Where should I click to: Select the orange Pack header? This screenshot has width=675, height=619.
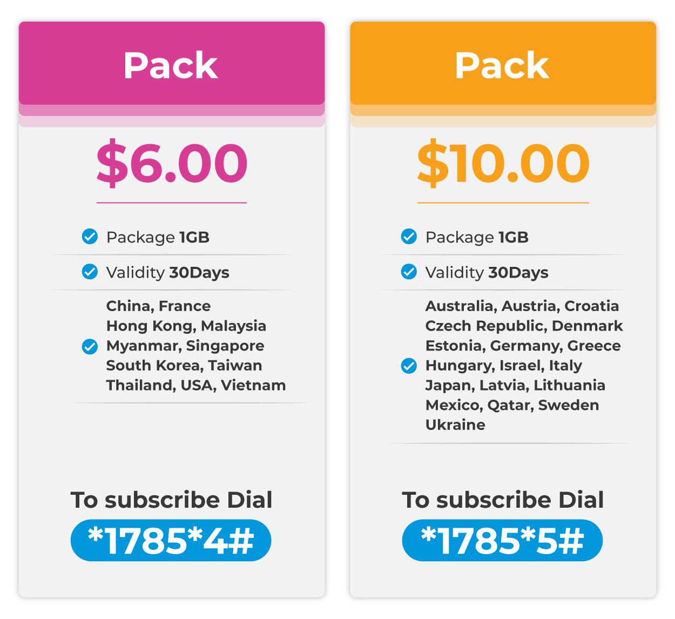503,63
